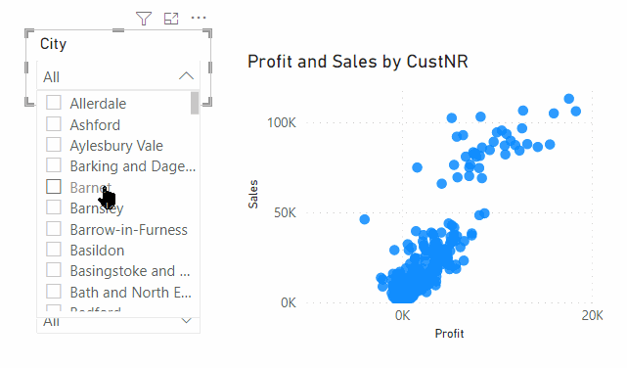This screenshot has height=368, width=627.
Task: Click the 20K x-axis tick label
Action: 592,315
